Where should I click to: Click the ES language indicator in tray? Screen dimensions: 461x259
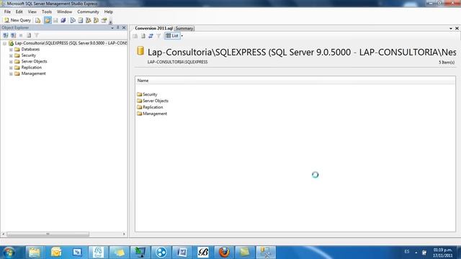coord(406,252)
